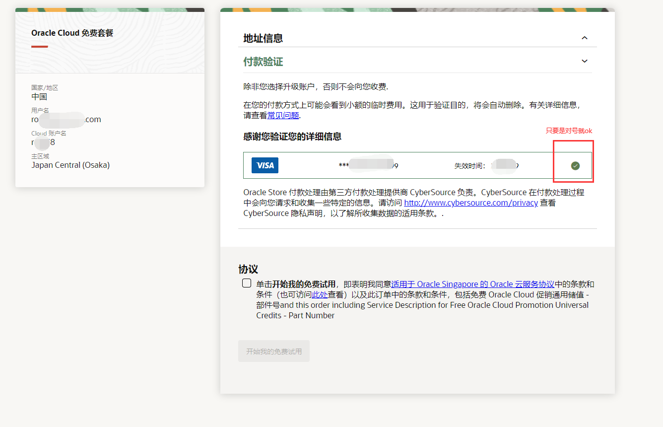This screenshot has height=427, width=663.
Task: Click the 开始我的免费试用 button
Action: pos(274,351)
